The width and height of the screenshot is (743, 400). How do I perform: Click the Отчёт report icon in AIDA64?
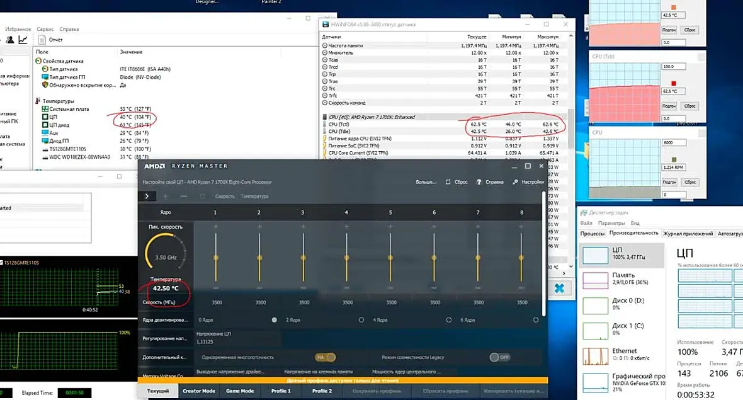point(42,40)
